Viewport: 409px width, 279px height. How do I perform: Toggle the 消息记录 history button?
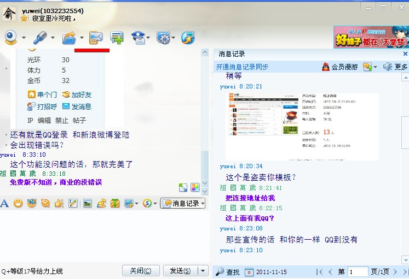[183, 203]
